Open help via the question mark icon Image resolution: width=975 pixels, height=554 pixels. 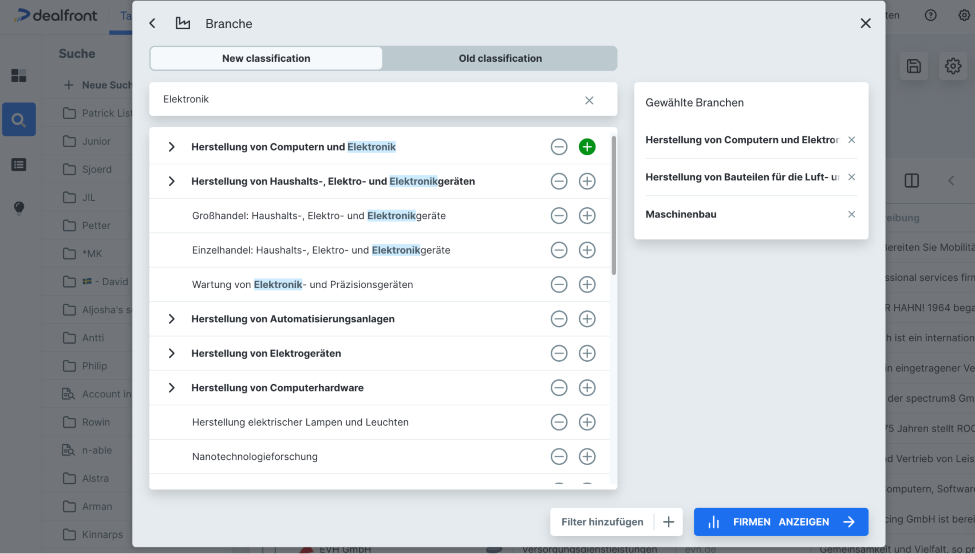click(x=930, y=15)
